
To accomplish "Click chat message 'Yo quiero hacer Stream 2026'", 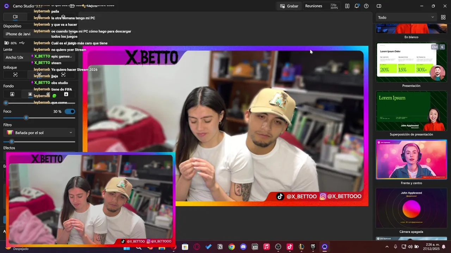I will (x=74, y=70).
